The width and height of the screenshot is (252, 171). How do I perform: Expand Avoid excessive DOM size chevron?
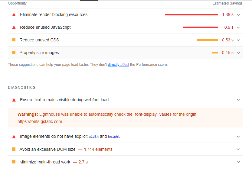point(238,150)
